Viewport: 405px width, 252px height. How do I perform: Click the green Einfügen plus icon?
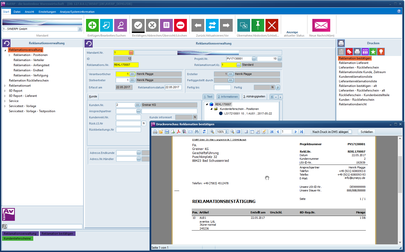pyautogui.click(x=92, y=25)
